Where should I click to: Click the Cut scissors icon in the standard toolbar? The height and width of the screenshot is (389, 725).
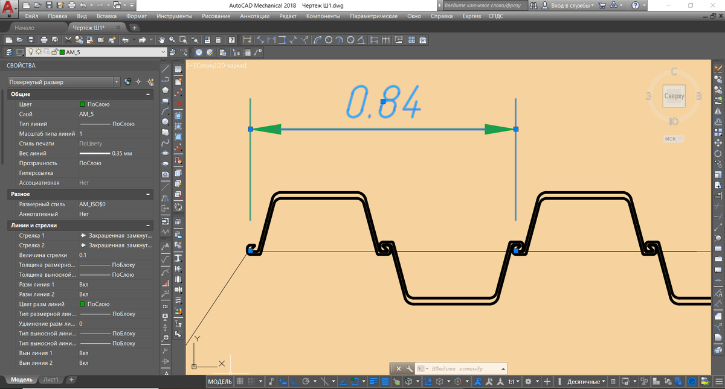click(x=68, y=40)
